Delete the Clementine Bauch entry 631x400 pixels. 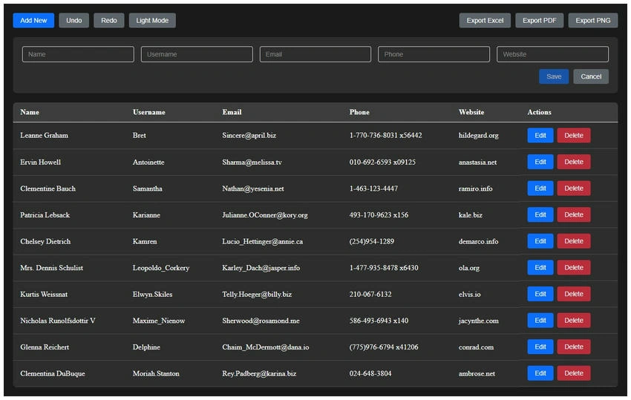573,188
